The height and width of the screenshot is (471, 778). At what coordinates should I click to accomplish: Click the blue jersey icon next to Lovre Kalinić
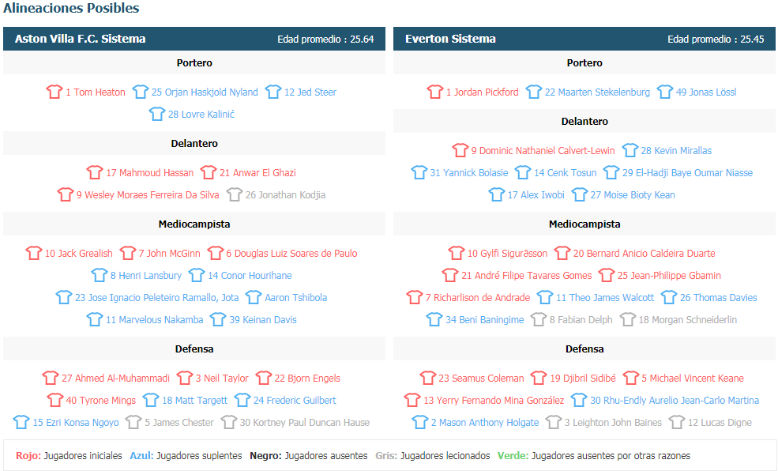(x=157, y=114)
